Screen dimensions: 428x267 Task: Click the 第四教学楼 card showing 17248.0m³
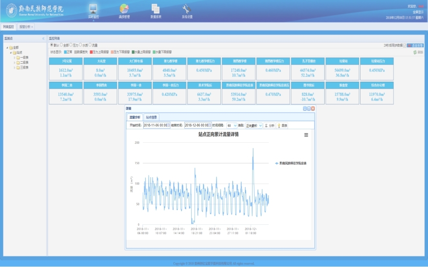coord(238,69)
